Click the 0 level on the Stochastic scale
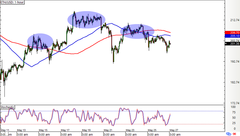 coord(235,128)
